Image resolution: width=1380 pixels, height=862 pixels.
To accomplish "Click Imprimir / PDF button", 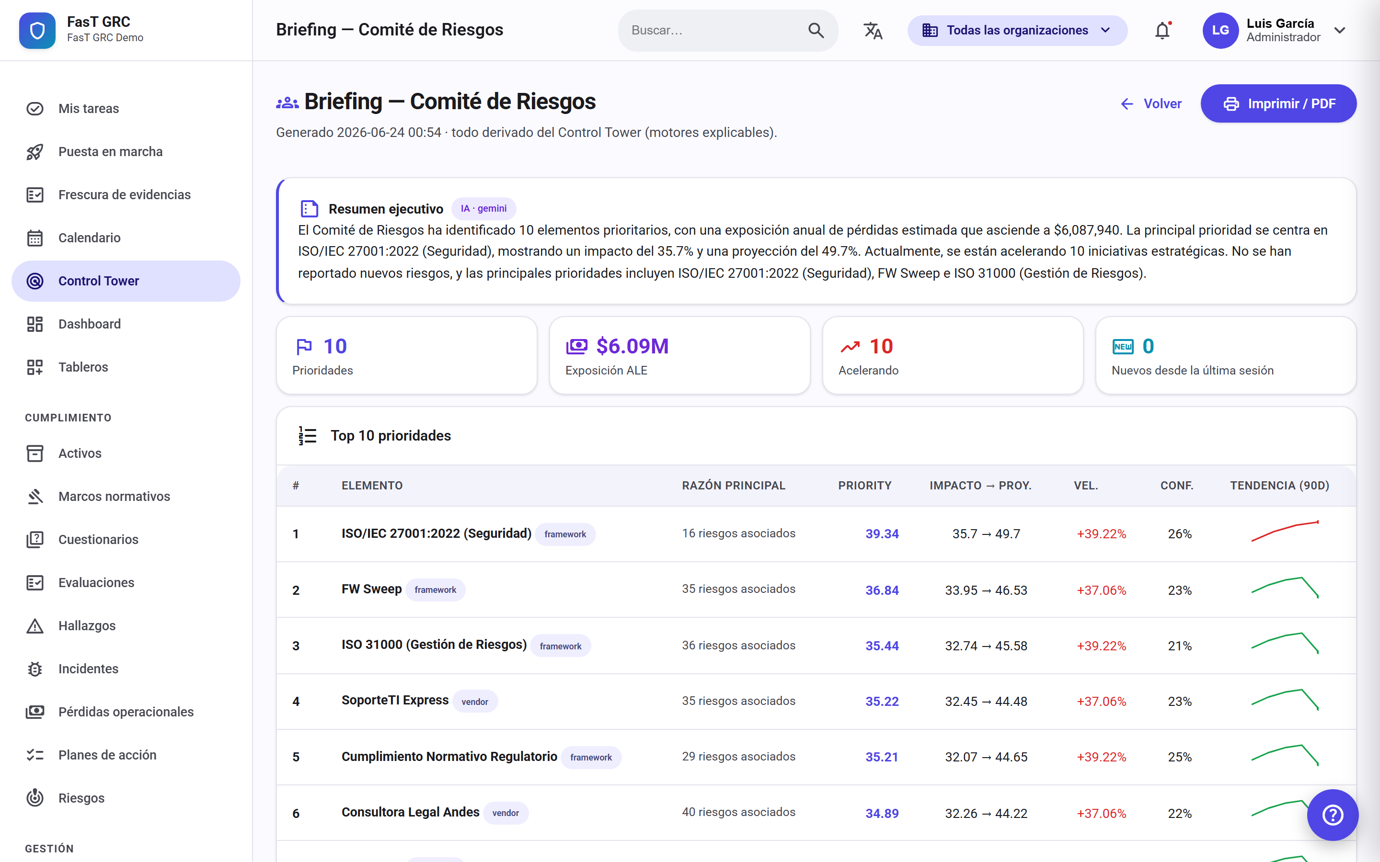I will [1278, 103].
